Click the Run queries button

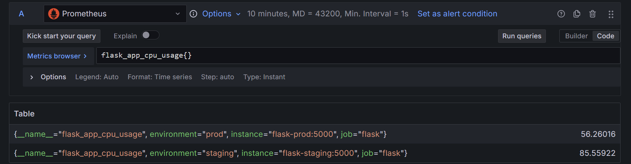(x=522, y=36)
